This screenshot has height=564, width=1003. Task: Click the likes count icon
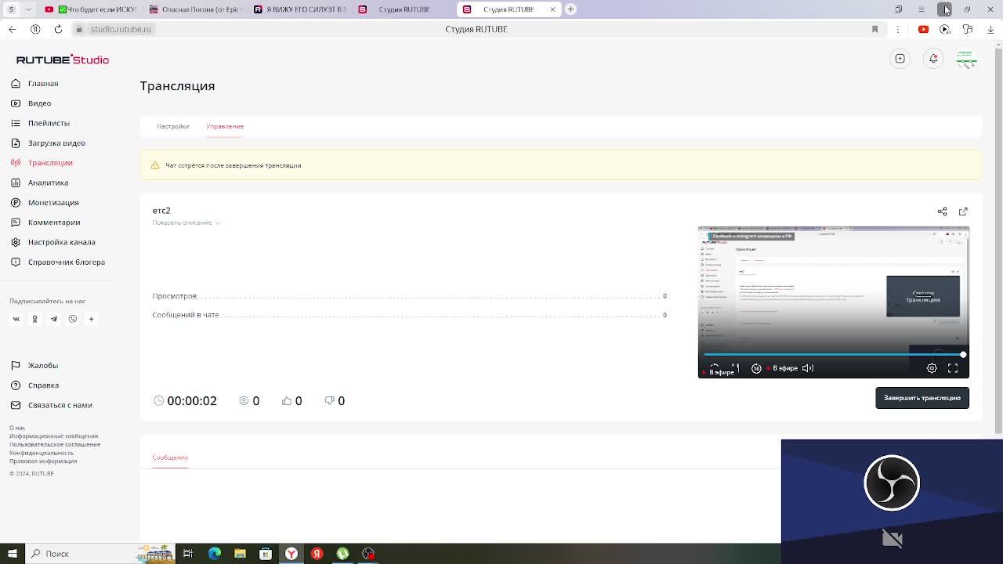click(x=287, y=400)
